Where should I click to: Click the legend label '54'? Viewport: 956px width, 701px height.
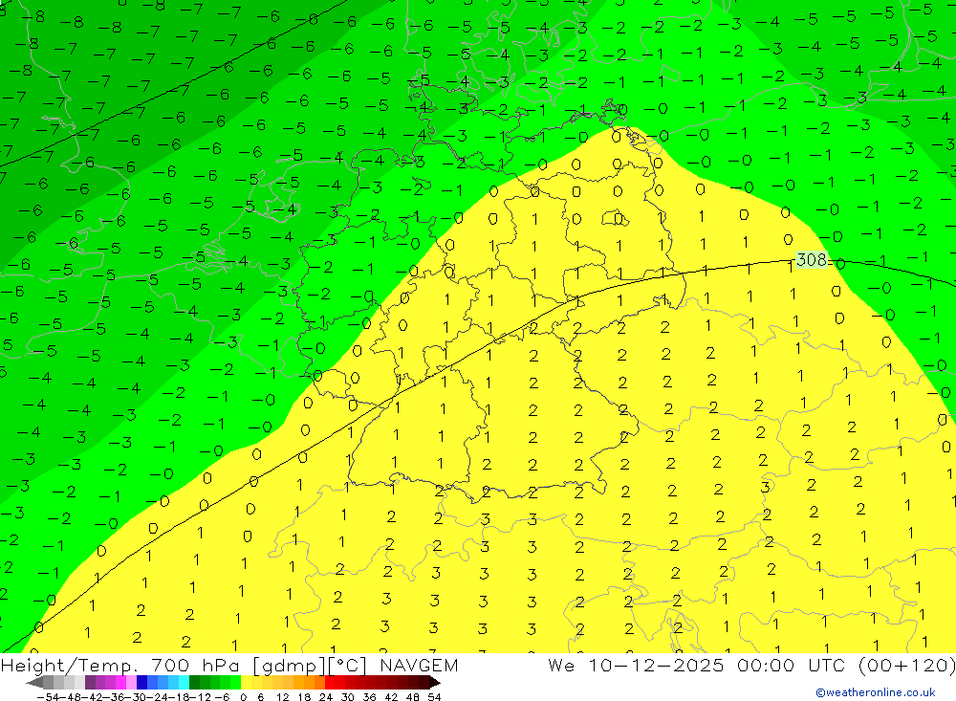click(x=434, y=697)
